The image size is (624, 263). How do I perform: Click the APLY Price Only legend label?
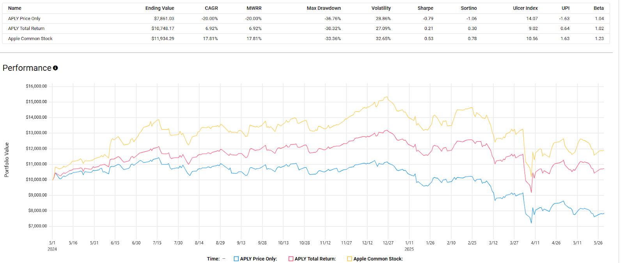[259, 259]
